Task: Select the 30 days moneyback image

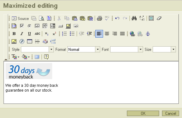Action: tap(29, 71)
